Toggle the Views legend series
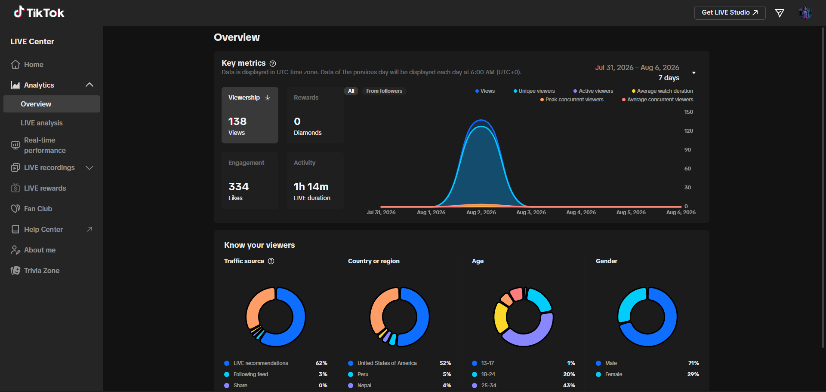 coord(485,91)
